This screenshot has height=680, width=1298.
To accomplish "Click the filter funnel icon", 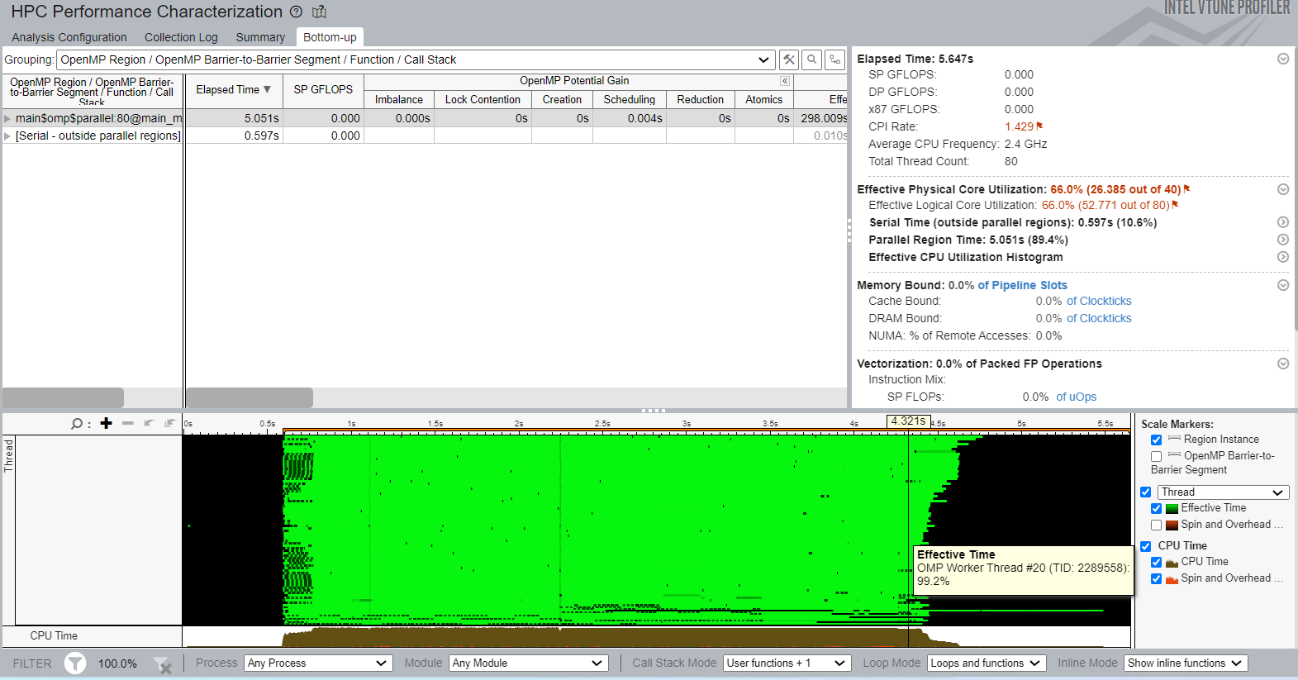I will click(75, 663).
